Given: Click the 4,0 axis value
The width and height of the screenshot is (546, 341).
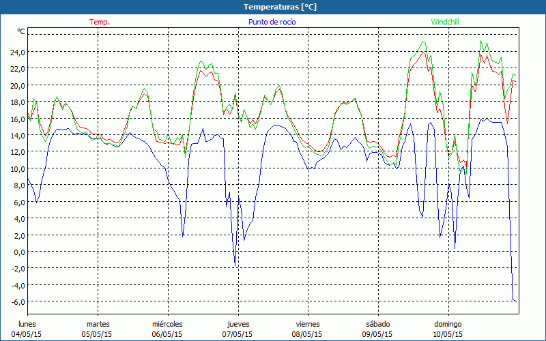Looking at the screenshot, I should coord(20,219).
